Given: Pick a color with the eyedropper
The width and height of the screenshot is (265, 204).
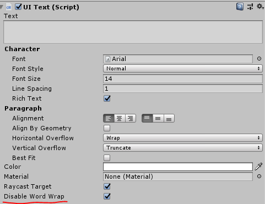Looking at the screenshot, I should pos(258,167).
